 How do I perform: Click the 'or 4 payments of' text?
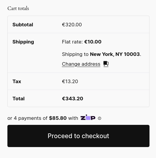coord(28,118)
